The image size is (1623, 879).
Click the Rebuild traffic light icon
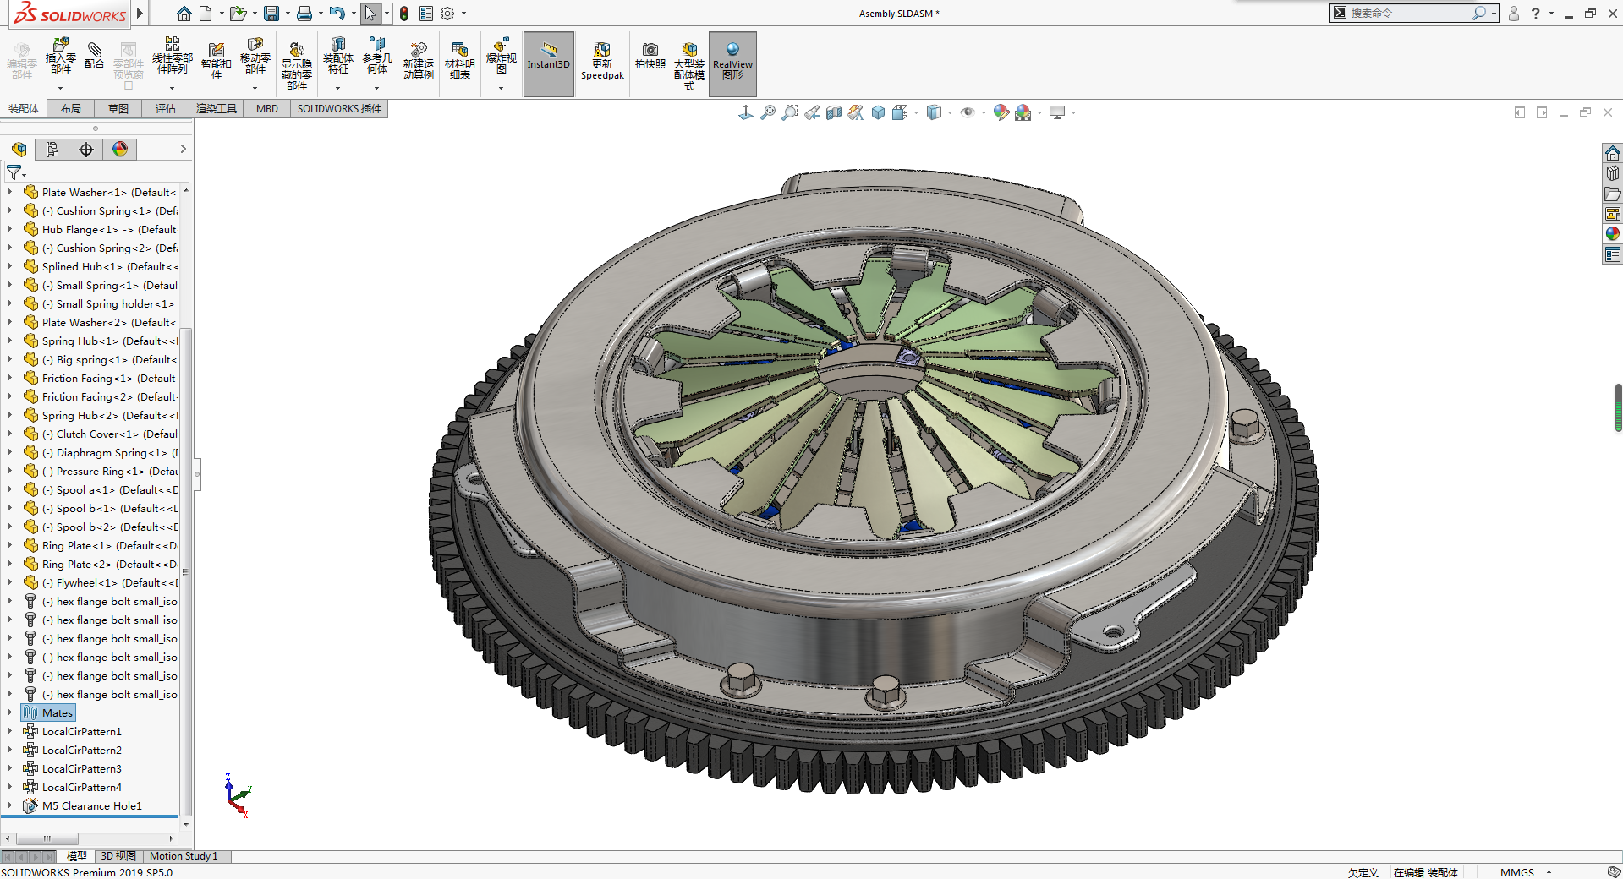(404, 14)
